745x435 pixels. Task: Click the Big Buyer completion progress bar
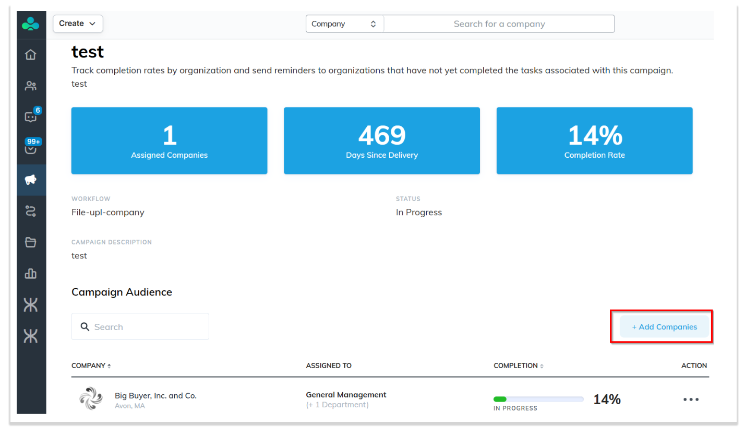click(538, 399)
